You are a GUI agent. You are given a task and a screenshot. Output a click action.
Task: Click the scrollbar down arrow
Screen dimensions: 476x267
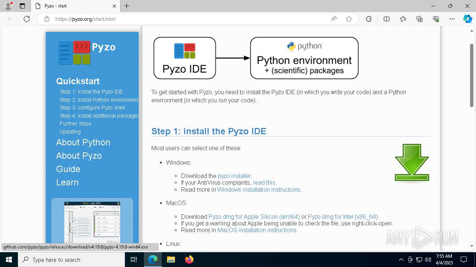472,246
